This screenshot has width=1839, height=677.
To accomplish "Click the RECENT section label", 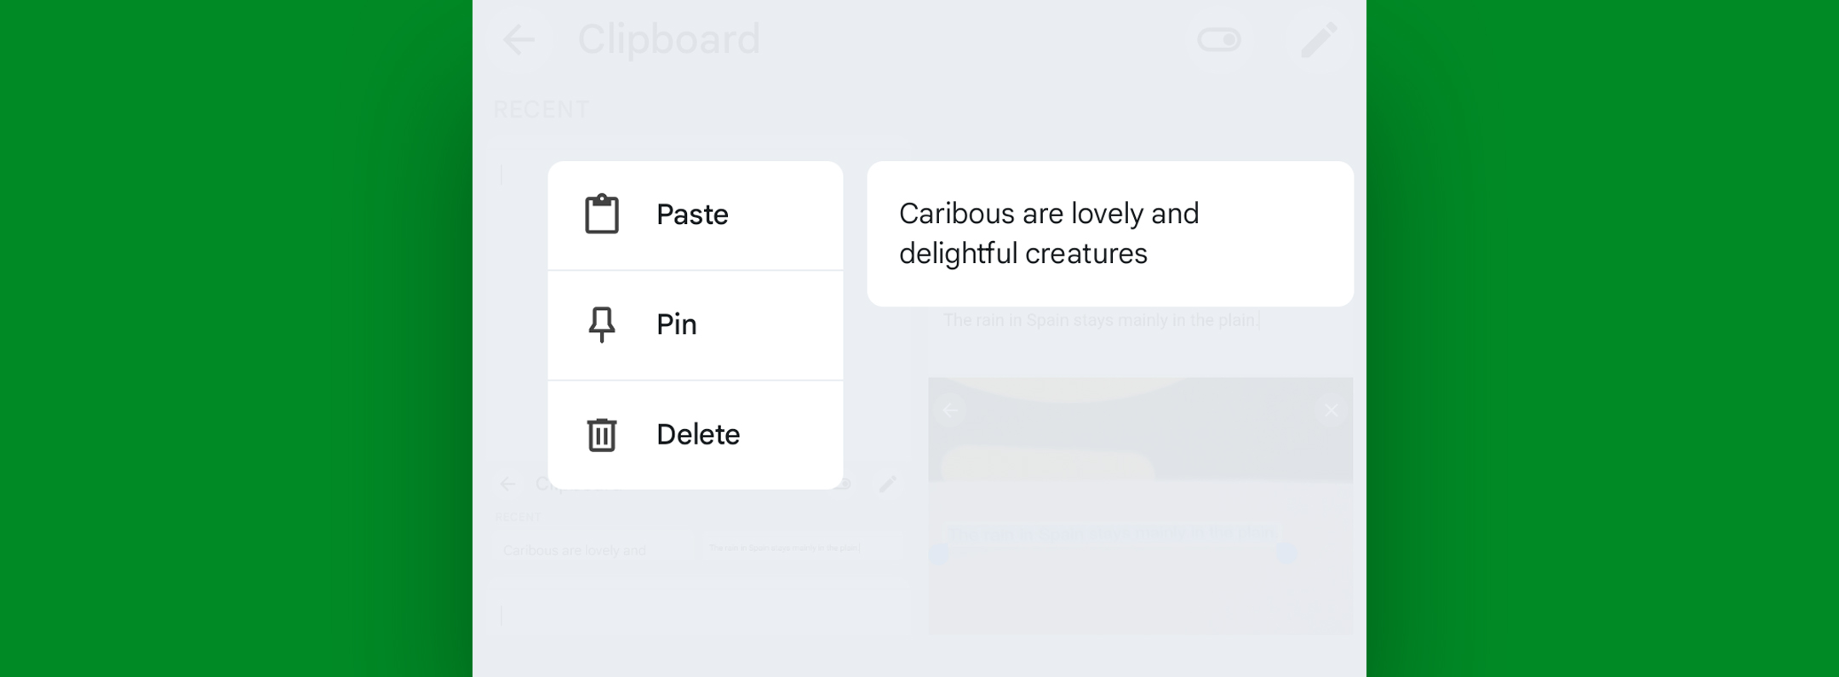I will click(541, 108).
